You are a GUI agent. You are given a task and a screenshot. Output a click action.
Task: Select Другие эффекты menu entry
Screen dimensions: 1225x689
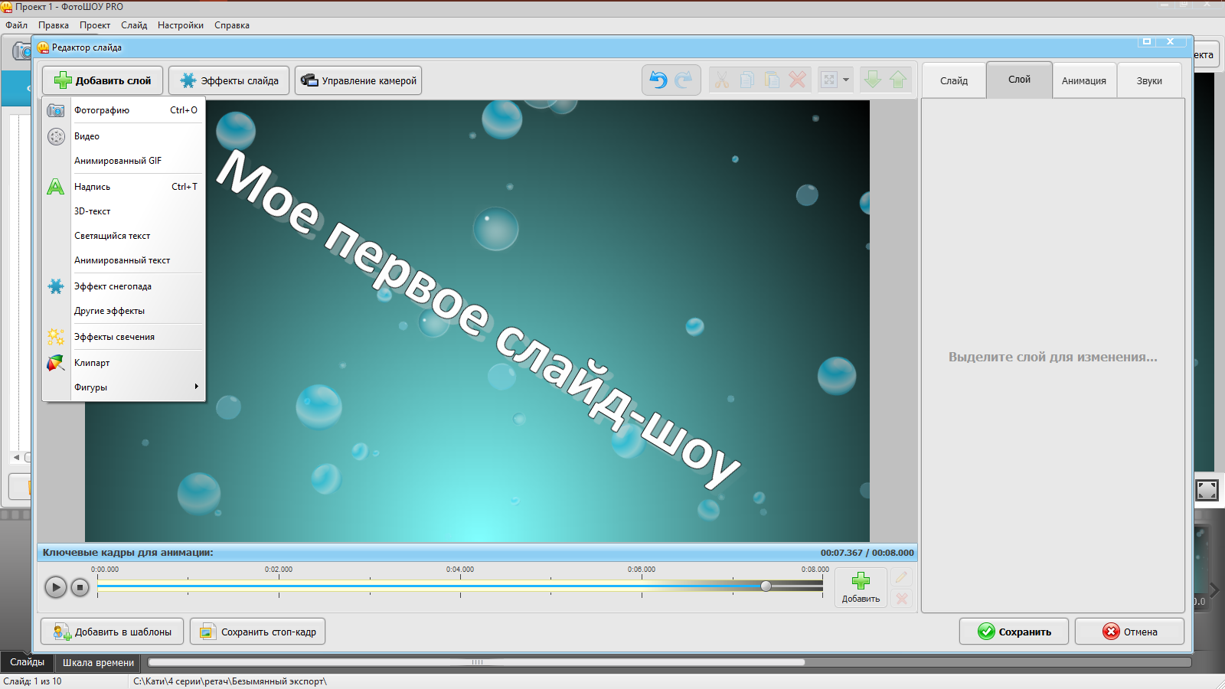point(124,311)
